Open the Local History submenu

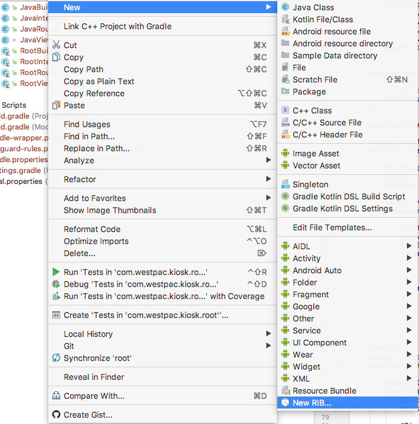(x=267, y=334)
